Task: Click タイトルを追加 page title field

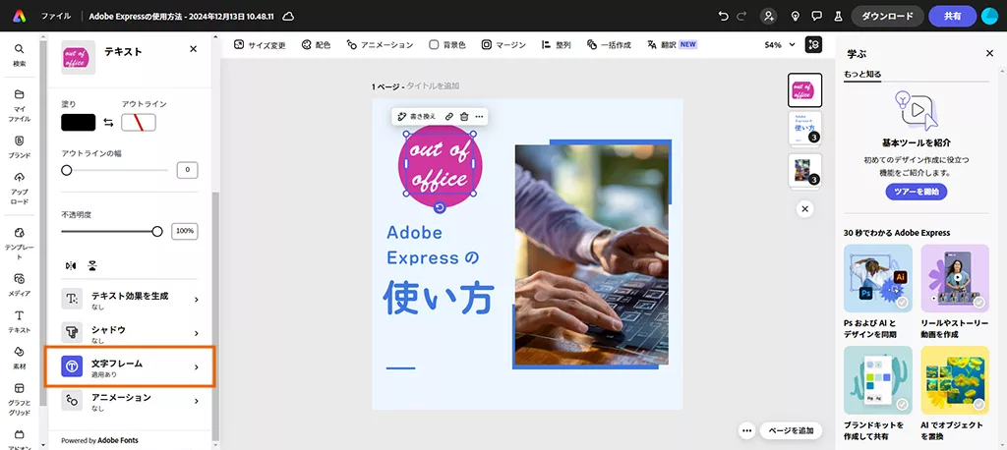Action: tap(433, 86)
